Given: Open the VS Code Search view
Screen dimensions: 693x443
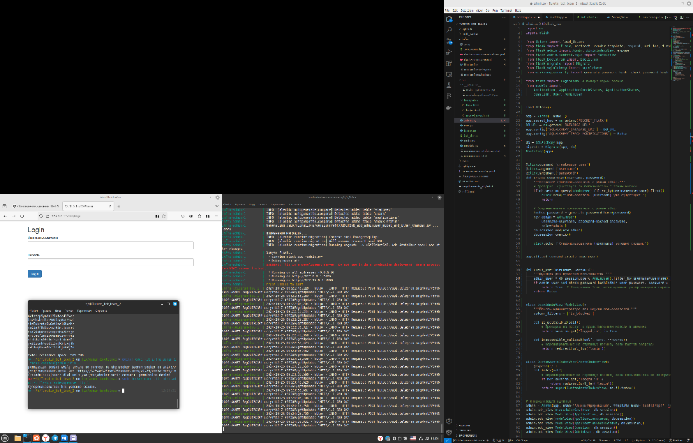Looking at the screenshot, I should pos(449,29).
